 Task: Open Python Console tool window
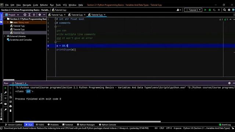pos(108,125)
